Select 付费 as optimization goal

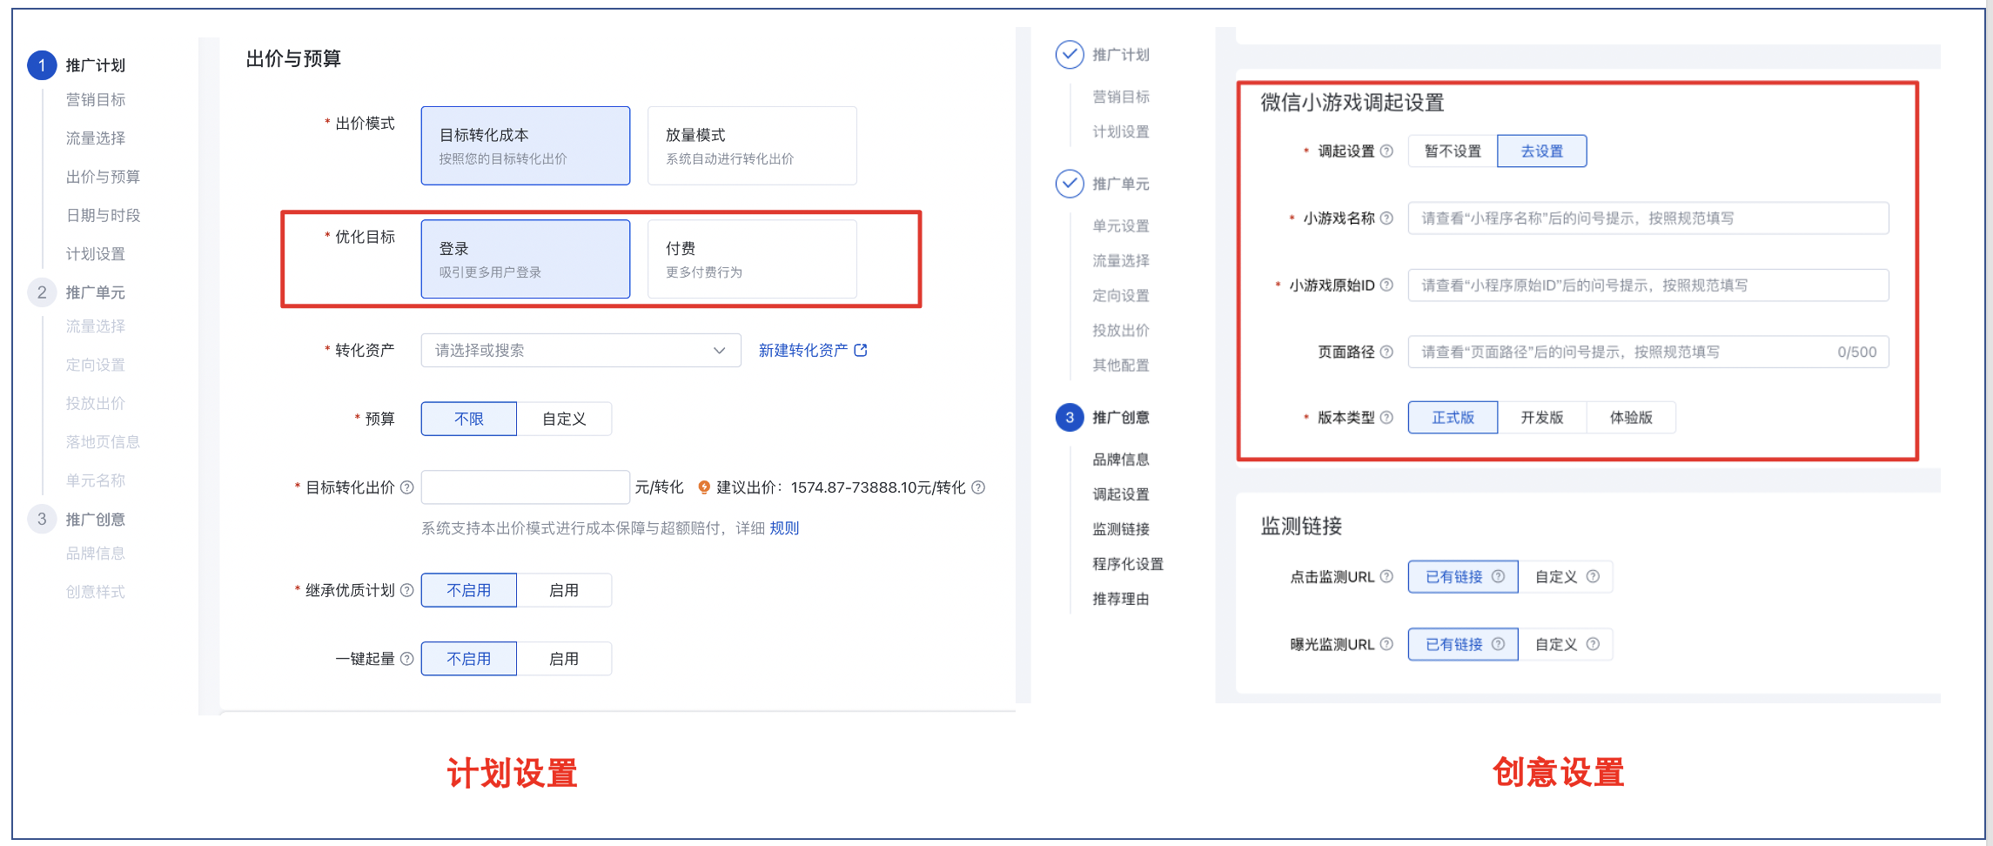[752, 259]
